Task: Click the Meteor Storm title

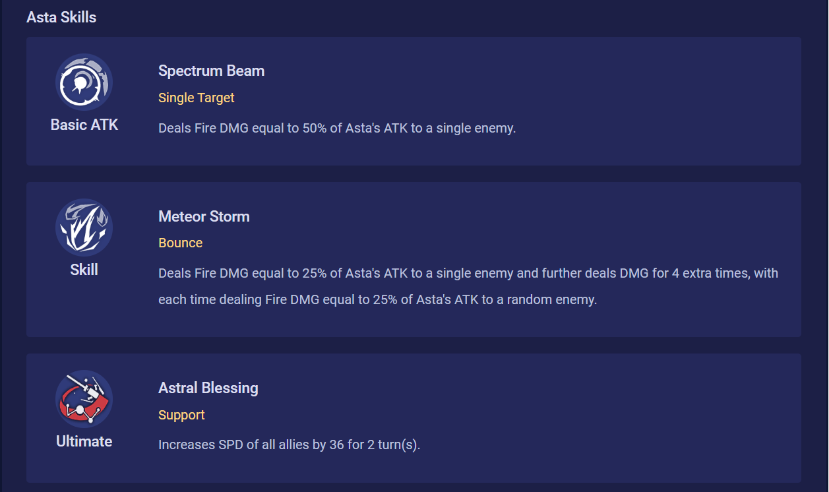Action: tap(204, 216)
